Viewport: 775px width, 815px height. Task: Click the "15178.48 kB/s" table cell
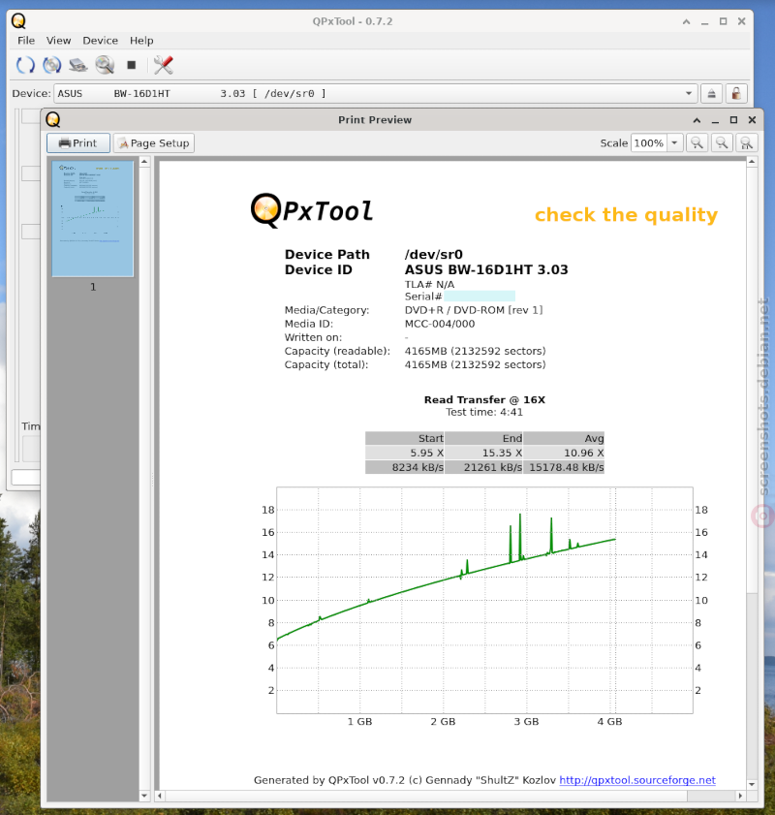click(x=564, y=467)
